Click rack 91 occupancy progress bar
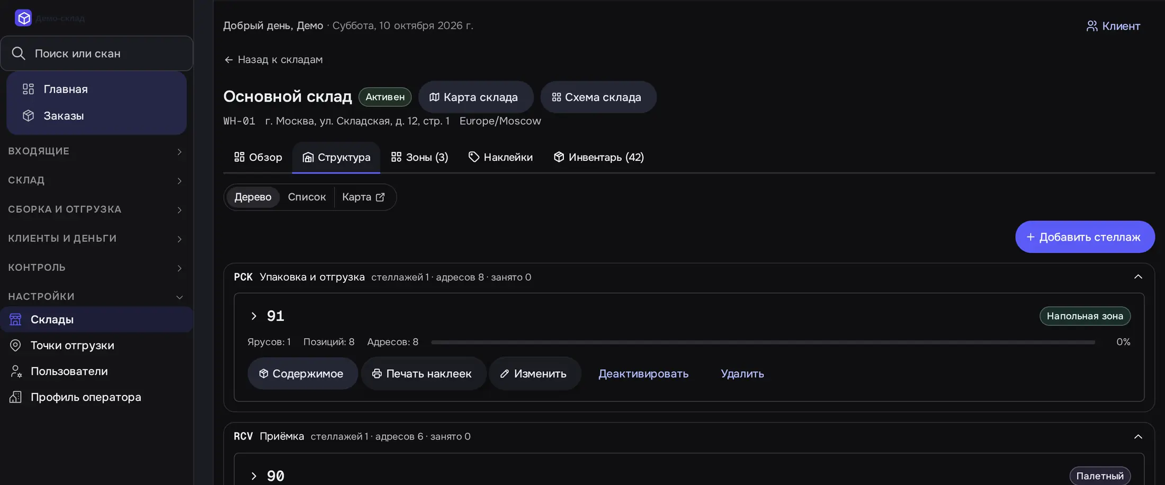Viewport: 1165px width, 485px height. (x=763, y=342)
